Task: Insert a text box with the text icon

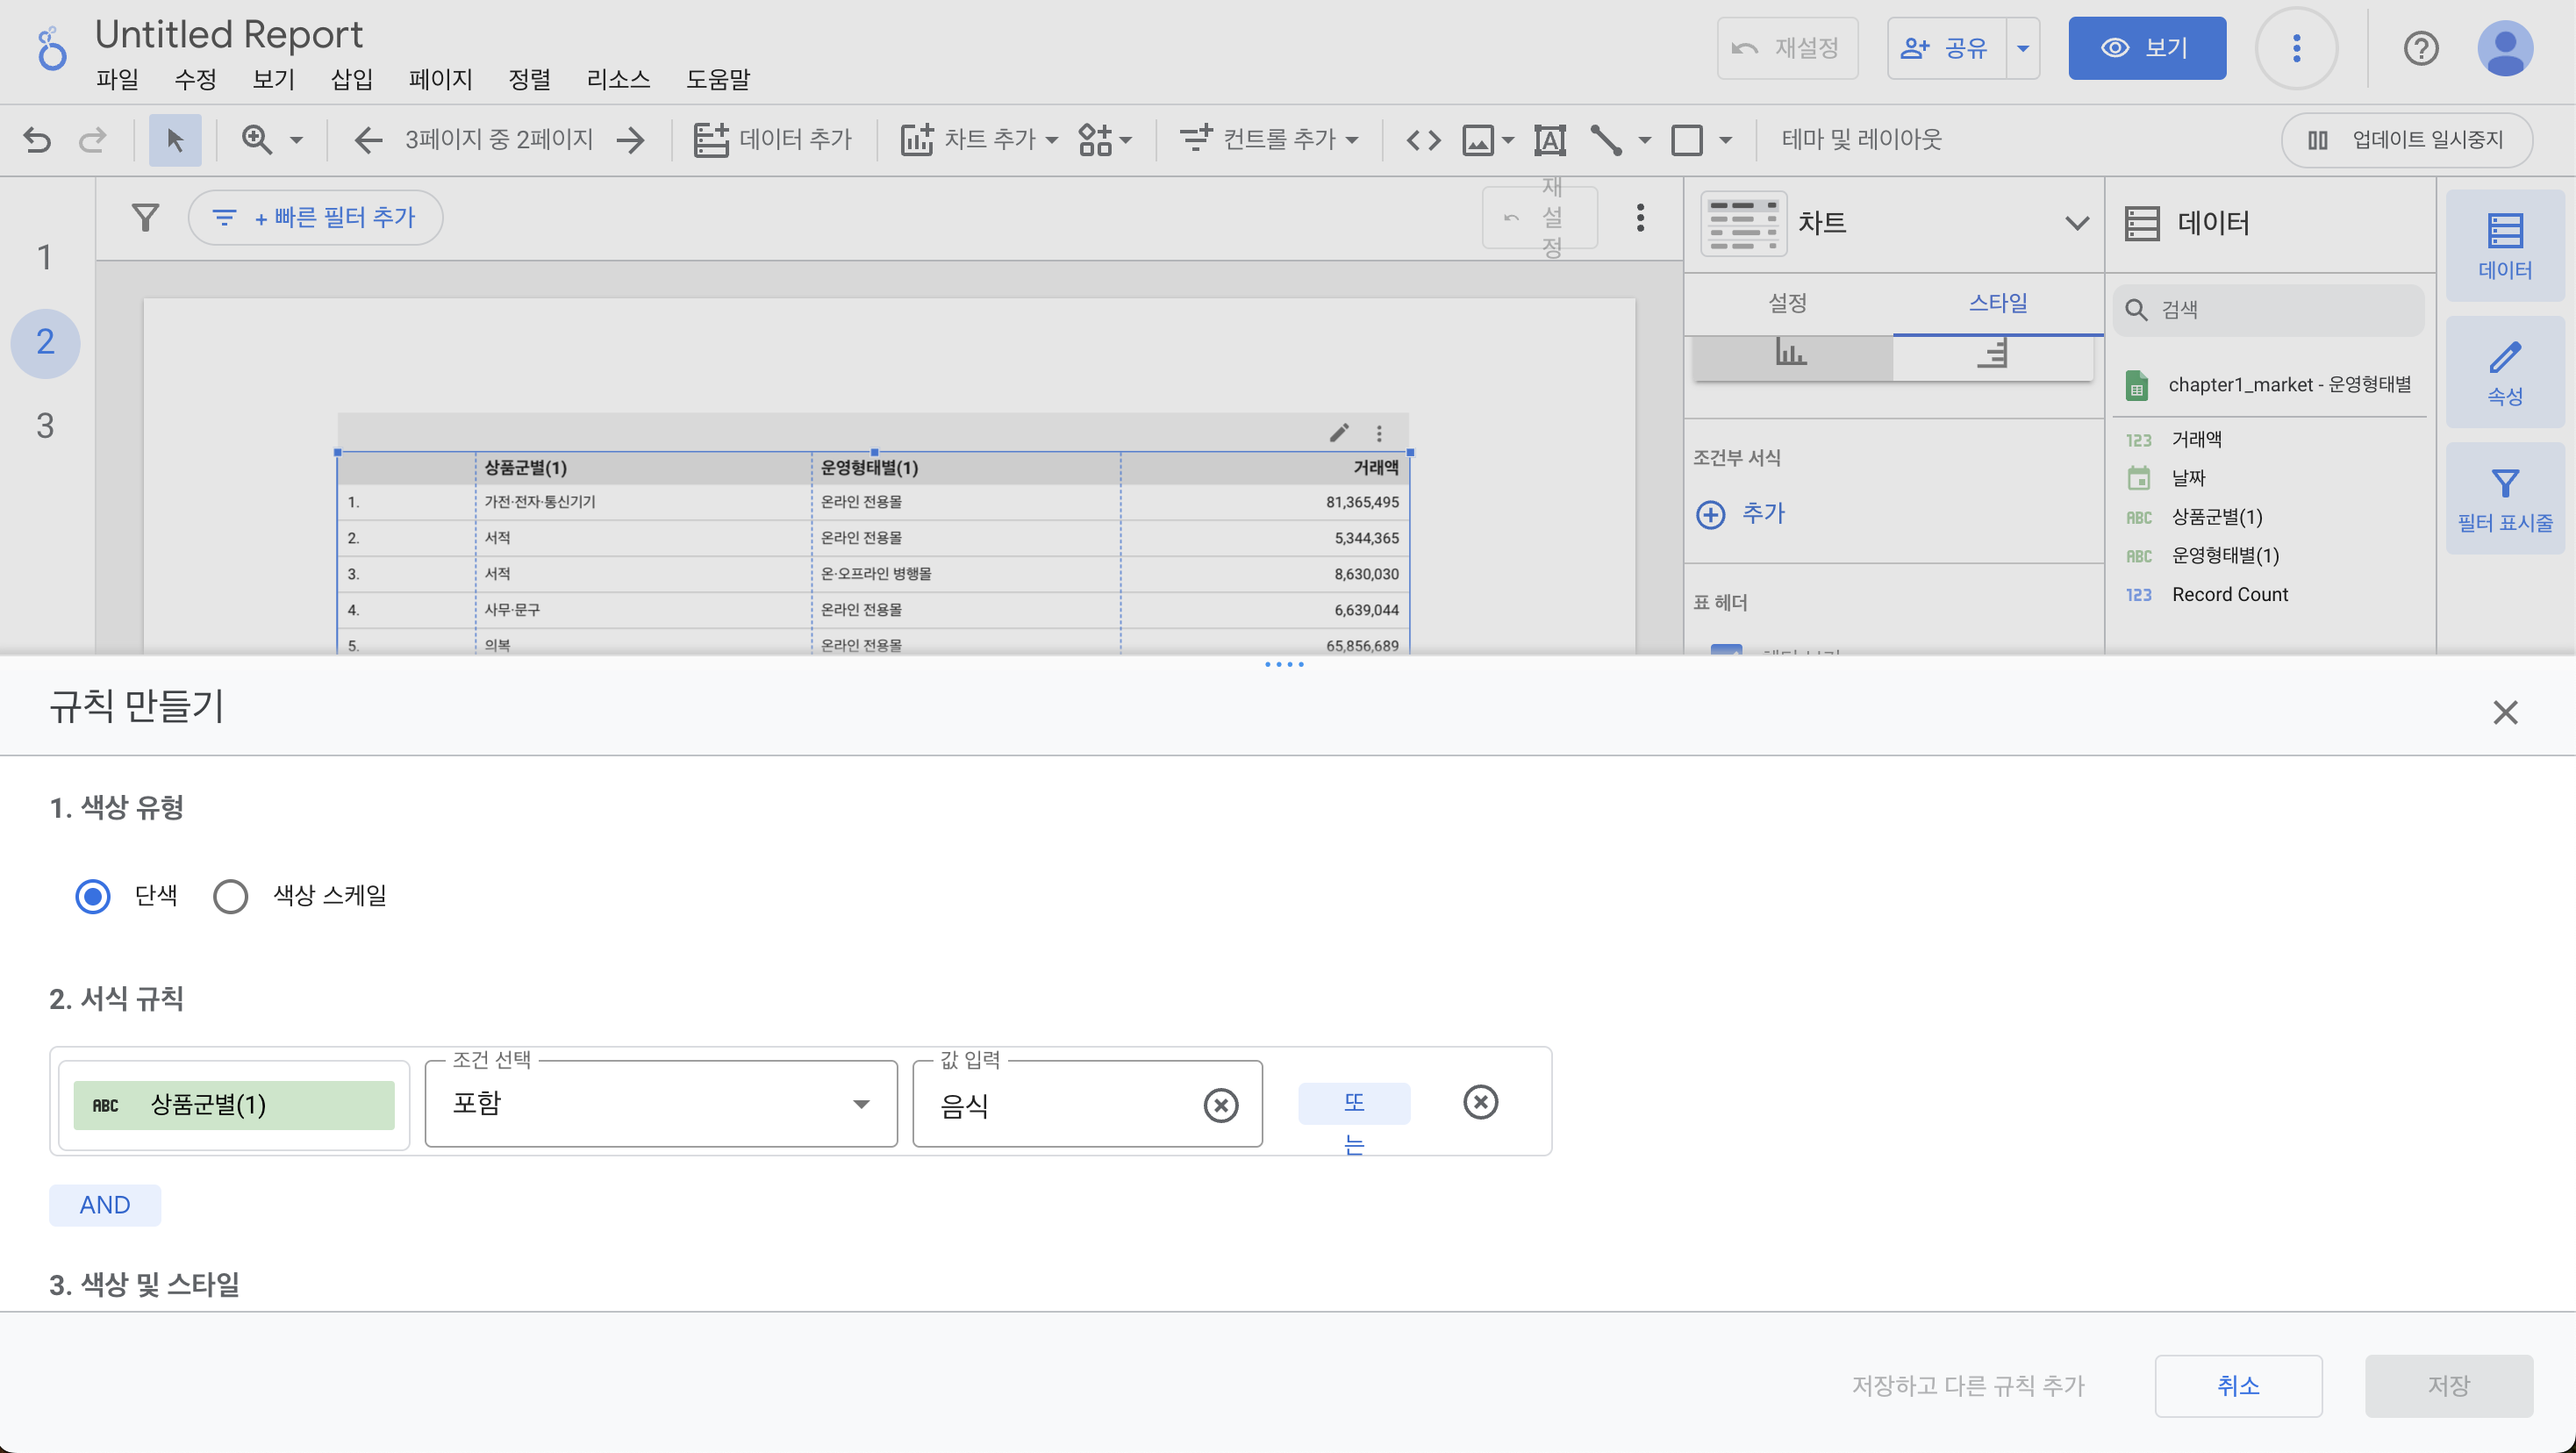Action: [1549, 140]
